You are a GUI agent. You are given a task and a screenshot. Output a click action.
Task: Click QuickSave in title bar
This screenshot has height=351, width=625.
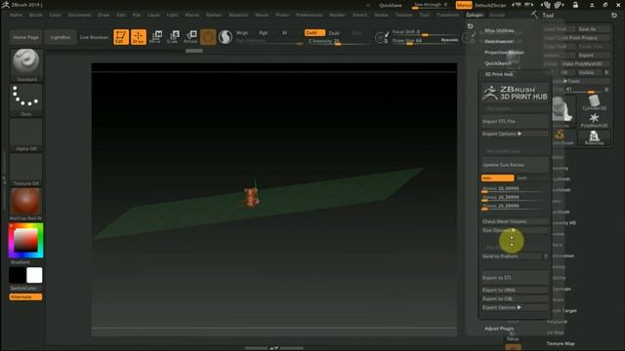click(x=391, y=5)
